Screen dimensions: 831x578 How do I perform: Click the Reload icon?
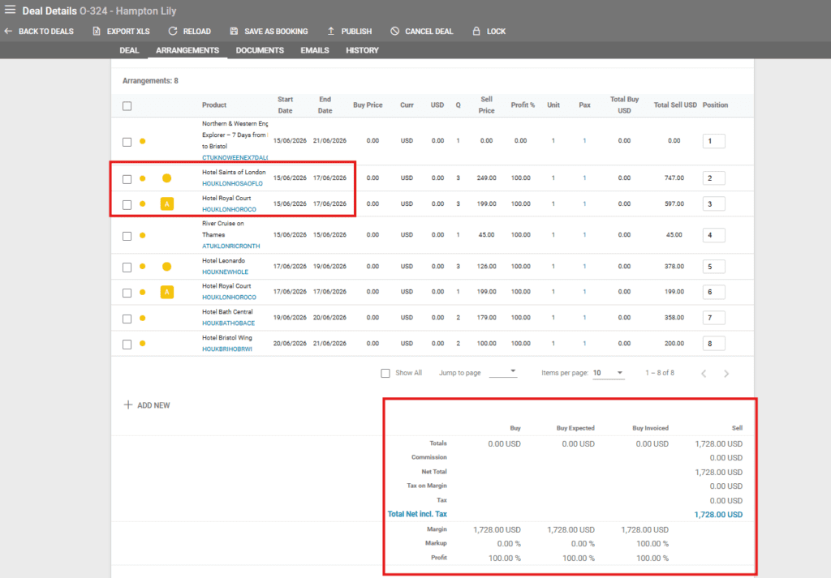[x=173, y=32]
